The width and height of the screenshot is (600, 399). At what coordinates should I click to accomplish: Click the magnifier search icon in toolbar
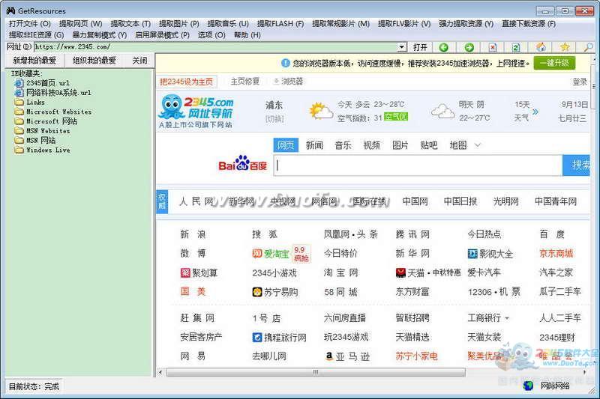588,47
